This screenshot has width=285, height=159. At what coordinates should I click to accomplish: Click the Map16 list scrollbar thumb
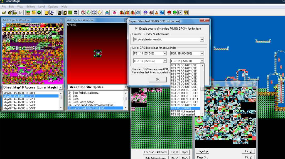pyautogui.click(x=61, y=97)
